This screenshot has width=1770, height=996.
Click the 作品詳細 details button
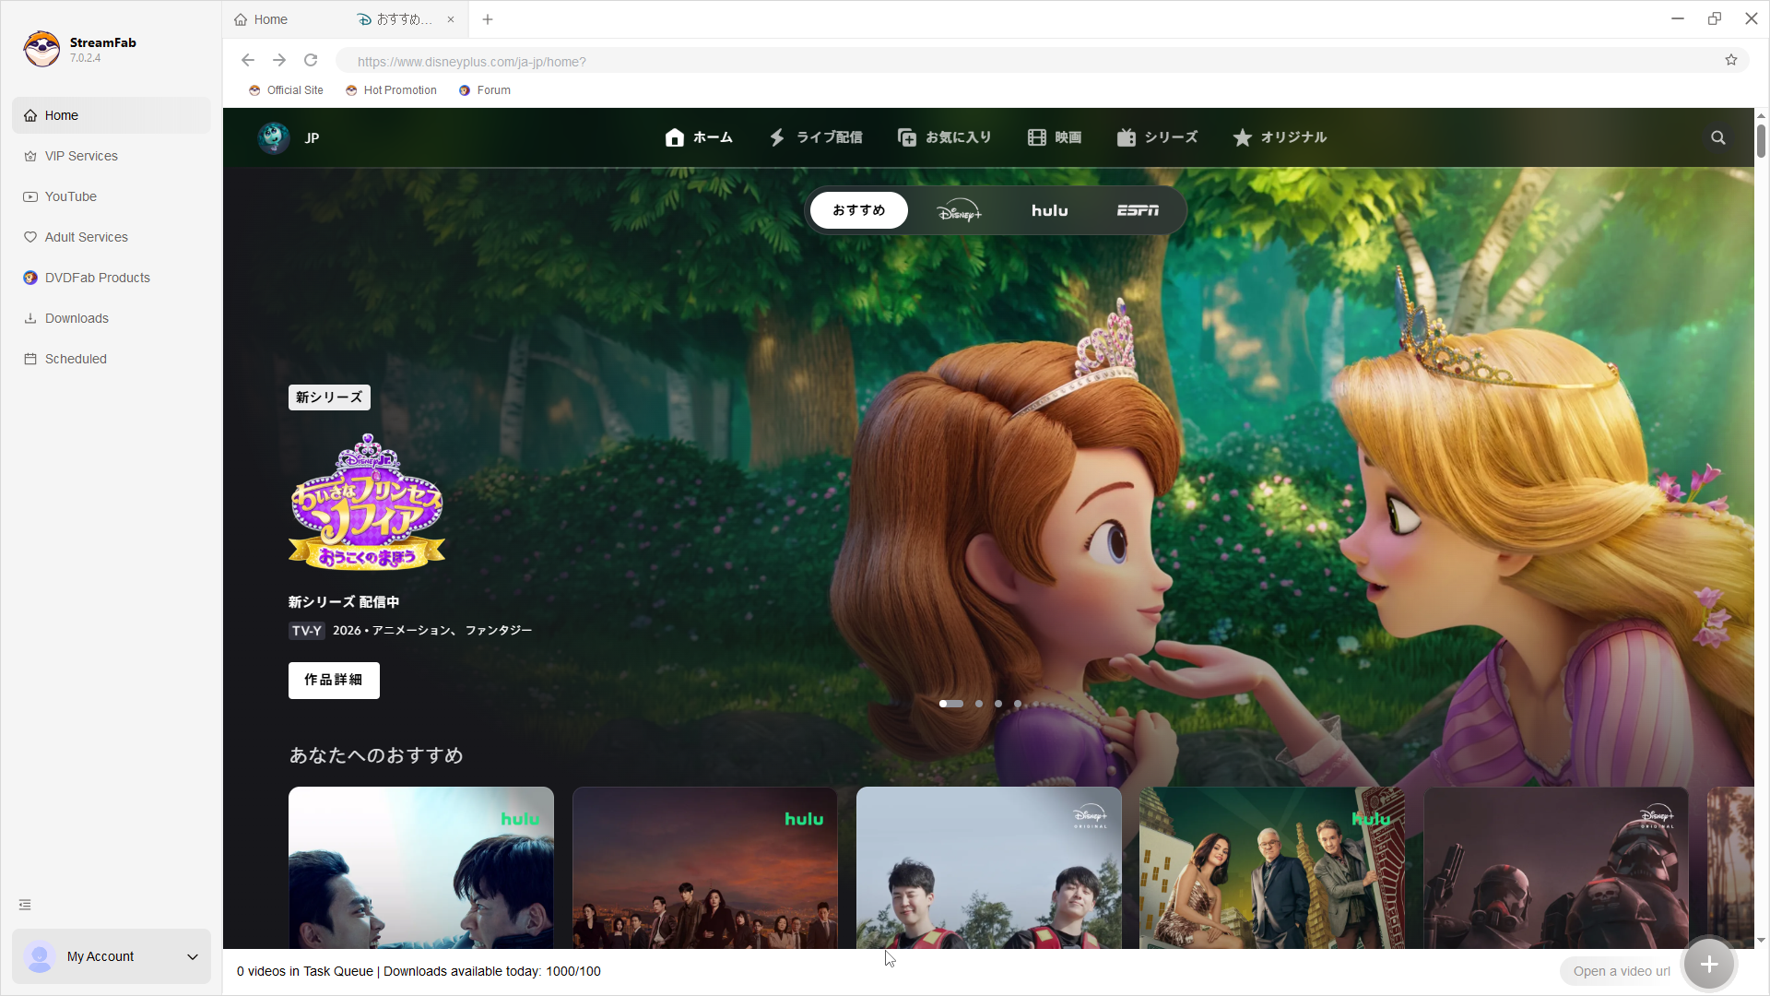[334, 681]
